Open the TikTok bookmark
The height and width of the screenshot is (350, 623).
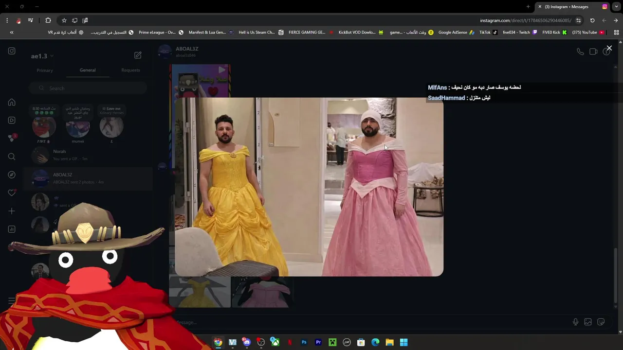488,33
